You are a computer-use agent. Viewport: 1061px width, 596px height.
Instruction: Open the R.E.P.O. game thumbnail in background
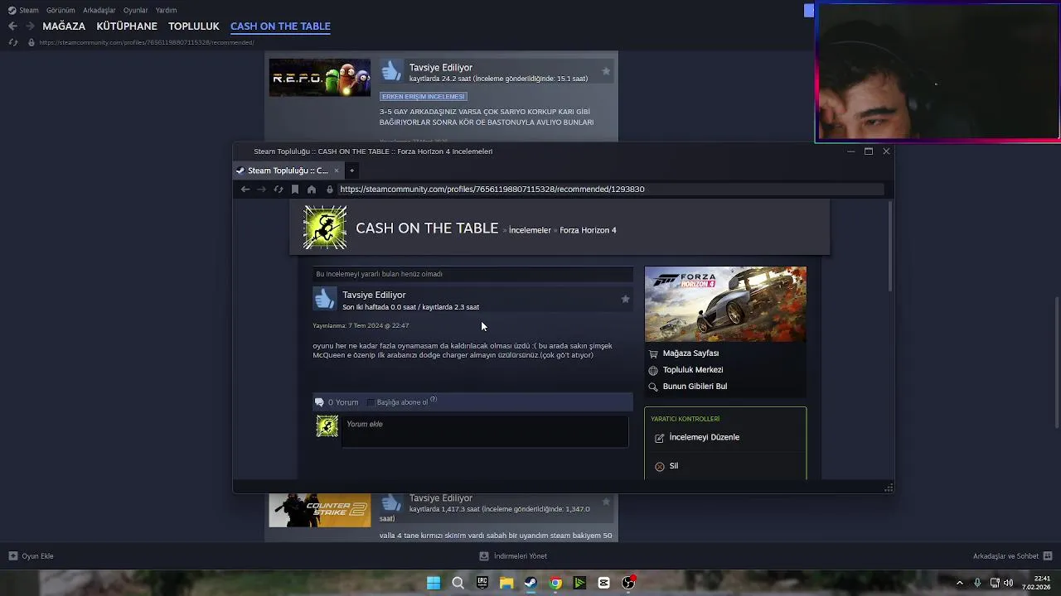click(x=320, y=78)
